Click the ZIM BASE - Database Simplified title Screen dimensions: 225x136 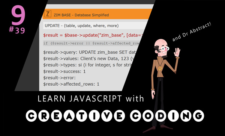pos(81,15)
